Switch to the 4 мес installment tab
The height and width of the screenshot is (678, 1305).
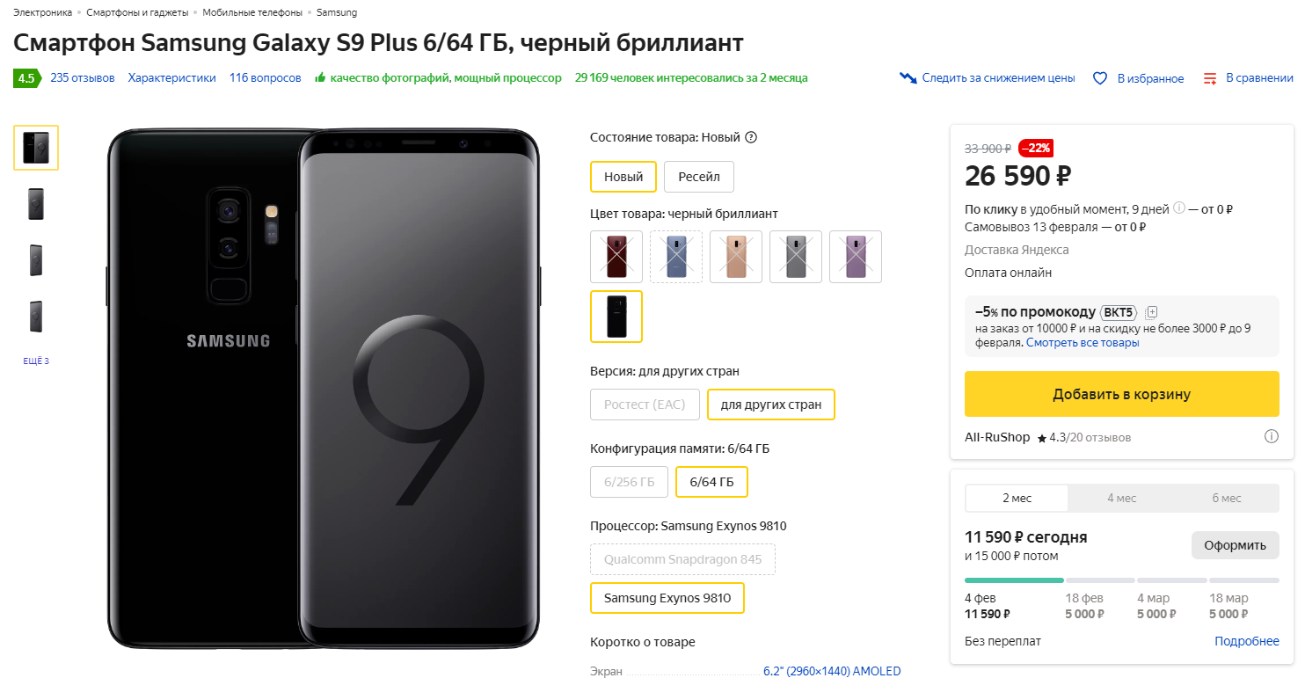tap(1121, 498)
